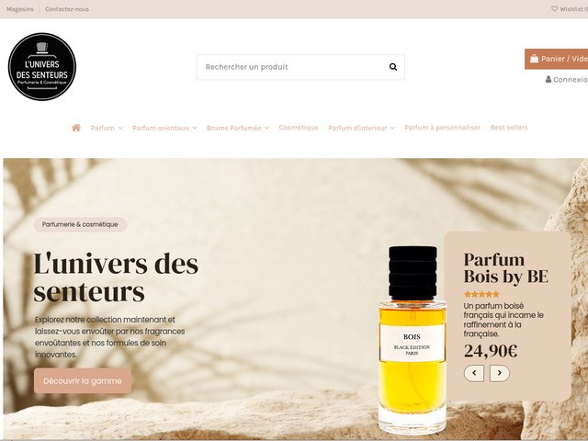Image resolution: width=588 pixels, height=441 pixels.
Task: Expand the Parfum orientaux dropdown
Action: point(164,128)
